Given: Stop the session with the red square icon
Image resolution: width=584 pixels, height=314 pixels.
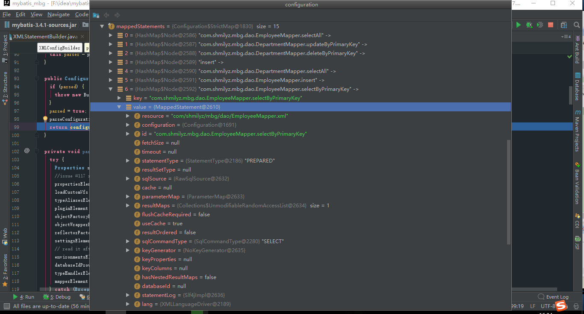Looking at the screenshot, I should [x=551, y=25].
